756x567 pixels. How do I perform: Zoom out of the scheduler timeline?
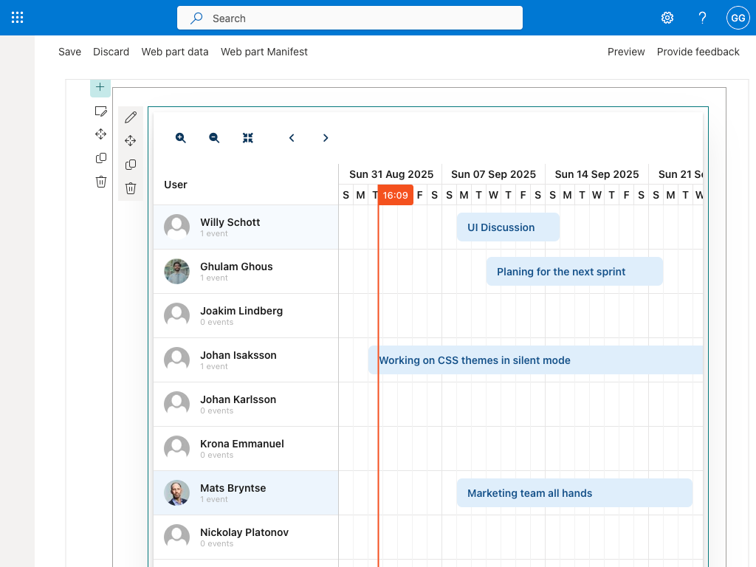coord(213,137)
